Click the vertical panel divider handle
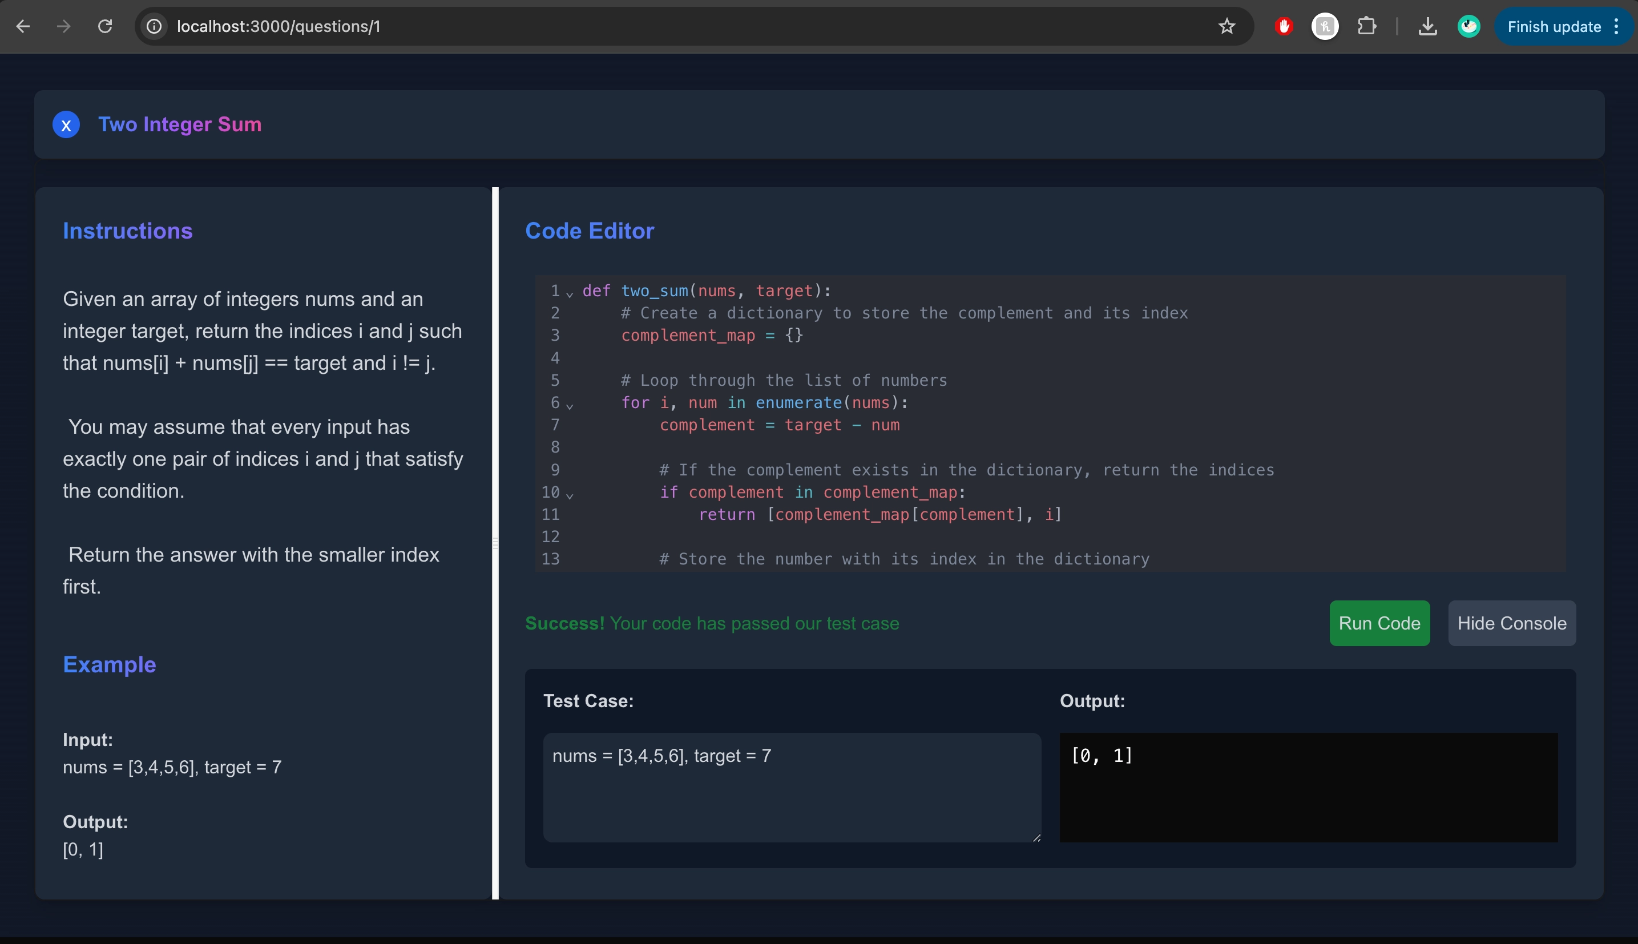The image size is (1638, 944). point(495,543)
